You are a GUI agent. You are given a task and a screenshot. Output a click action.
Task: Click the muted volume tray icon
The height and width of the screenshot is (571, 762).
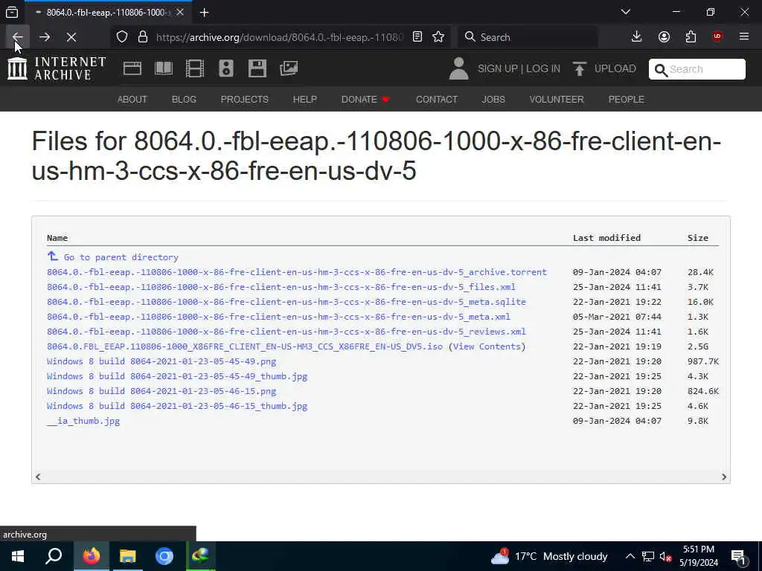[665, 556]
